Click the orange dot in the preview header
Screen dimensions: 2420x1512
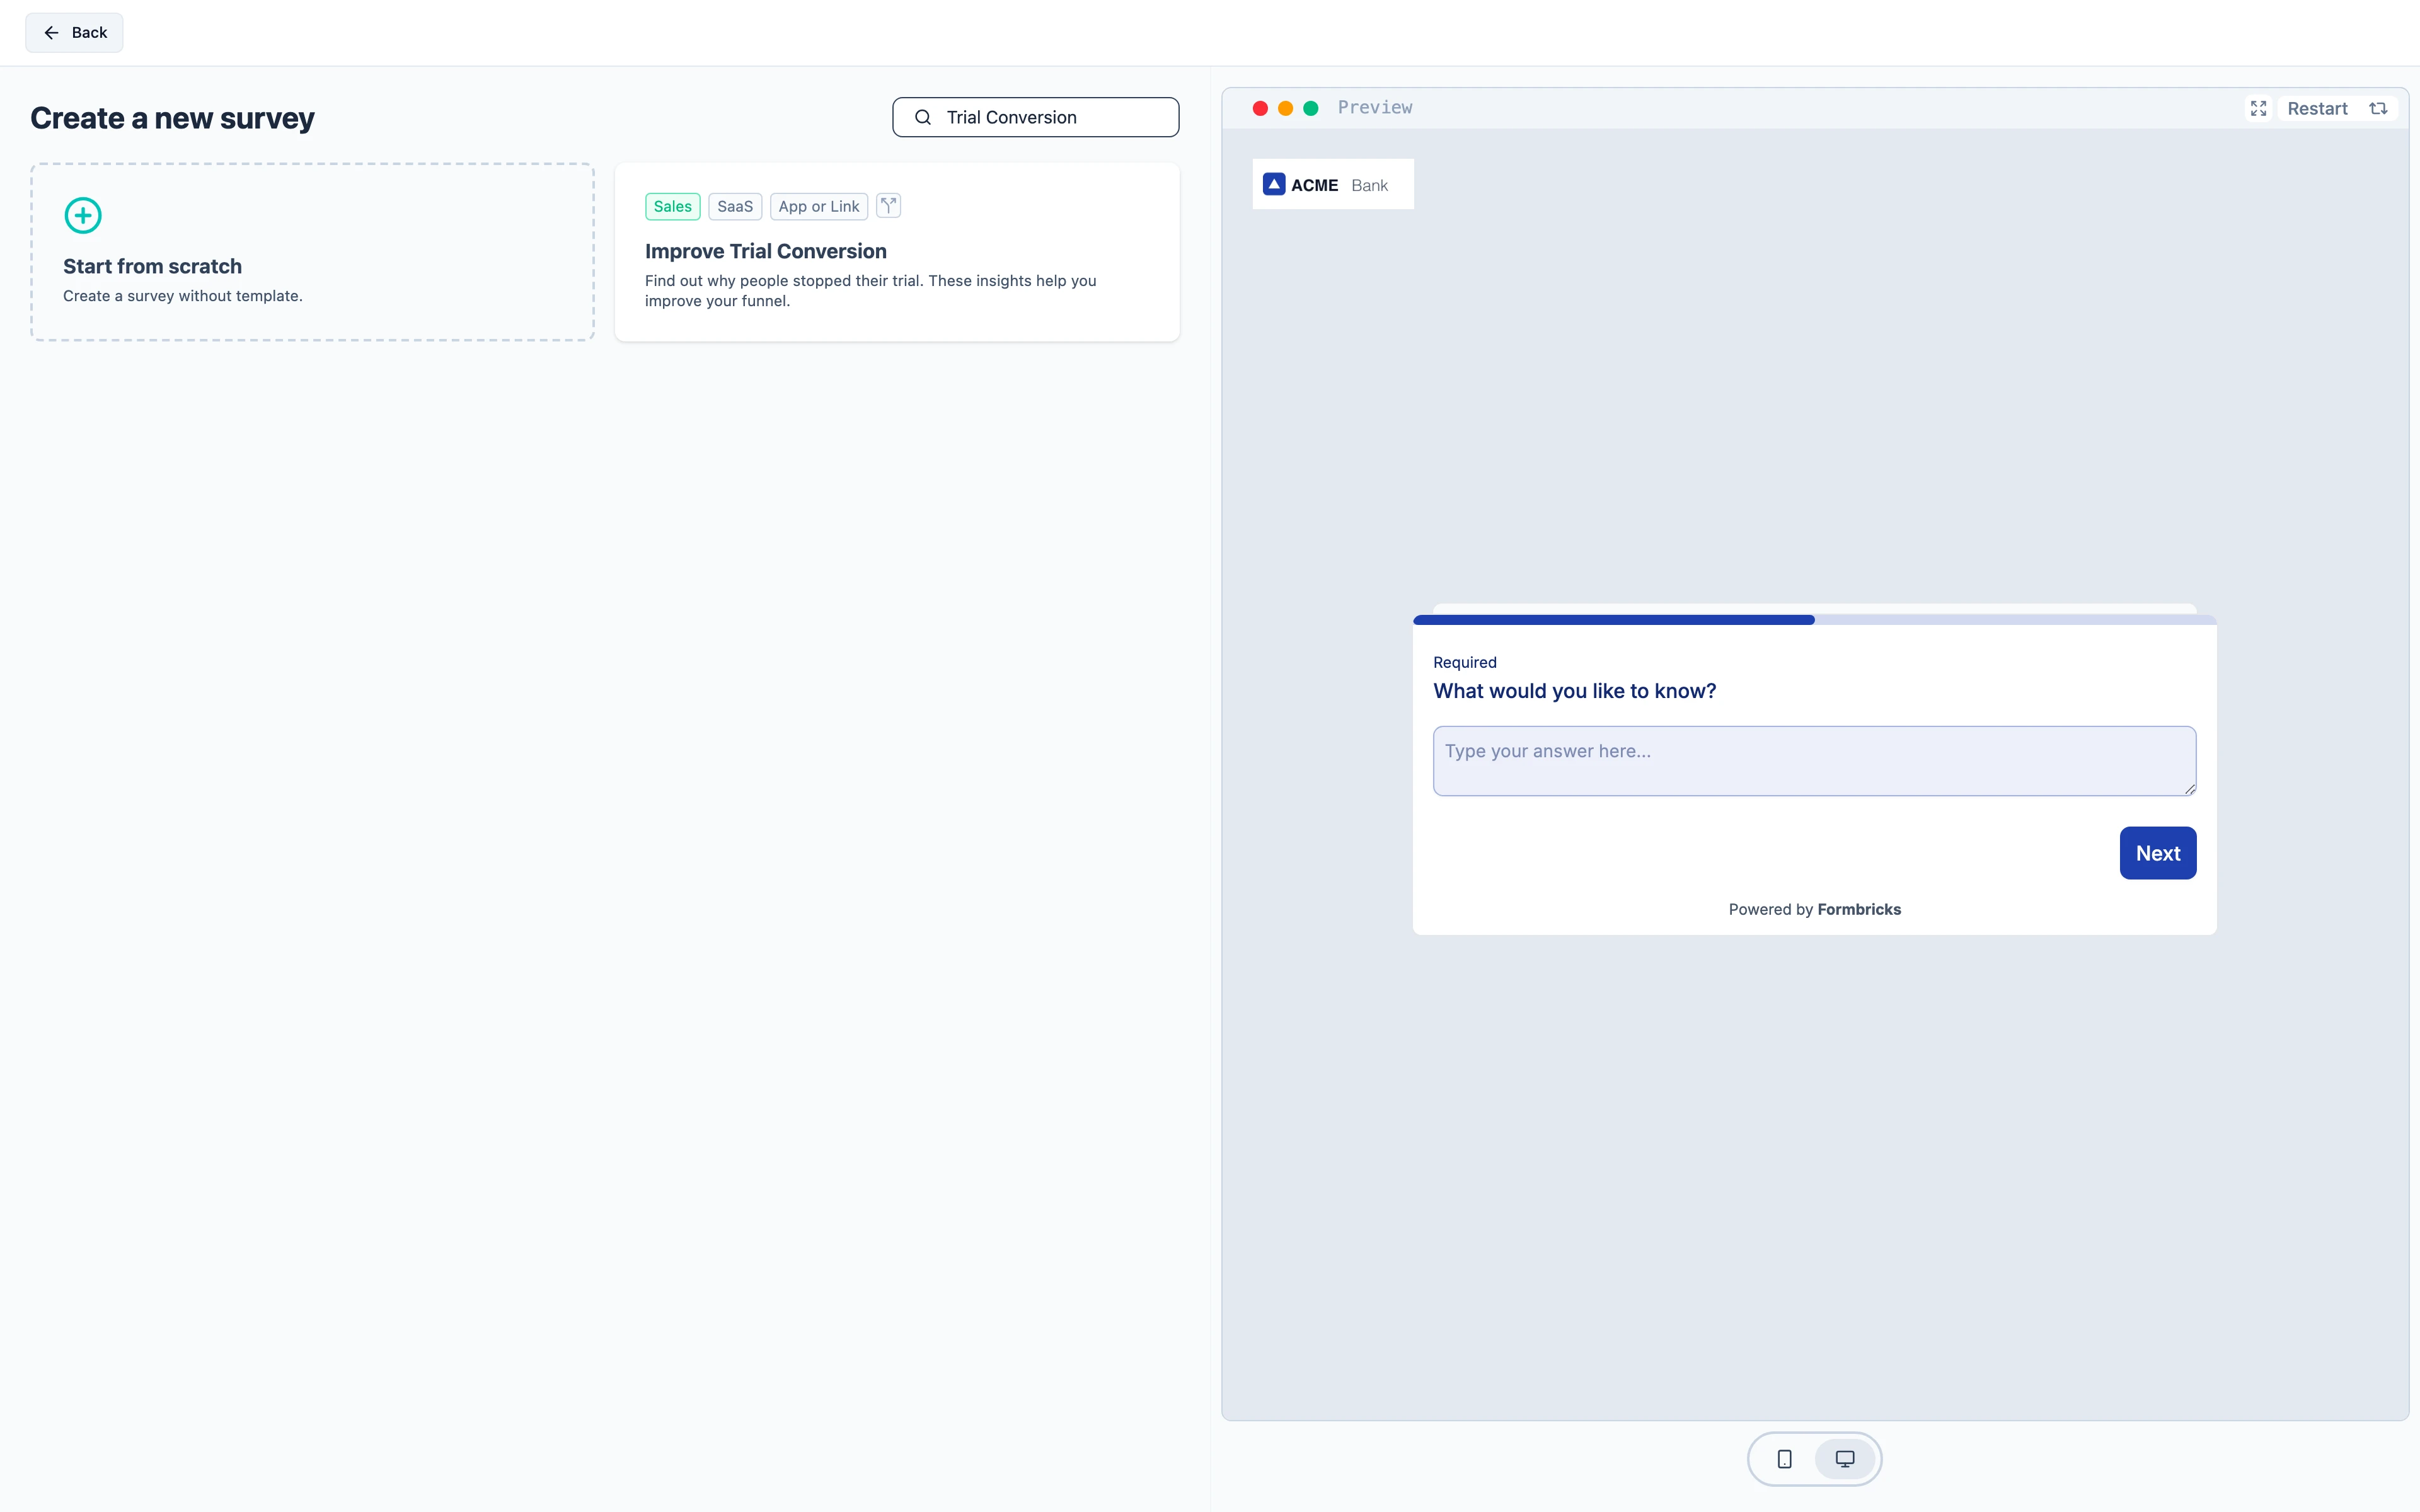pos(1285,108)
